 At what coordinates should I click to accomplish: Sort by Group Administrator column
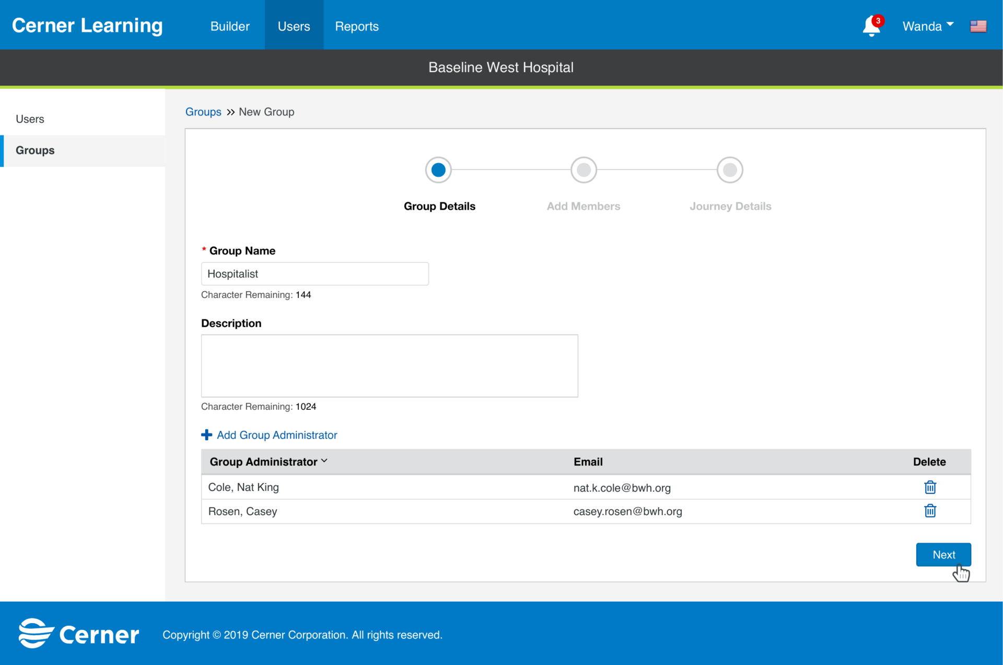(x=269, y=462)
